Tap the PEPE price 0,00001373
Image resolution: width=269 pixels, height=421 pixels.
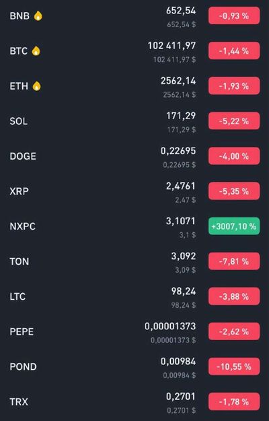pos(170,326)
